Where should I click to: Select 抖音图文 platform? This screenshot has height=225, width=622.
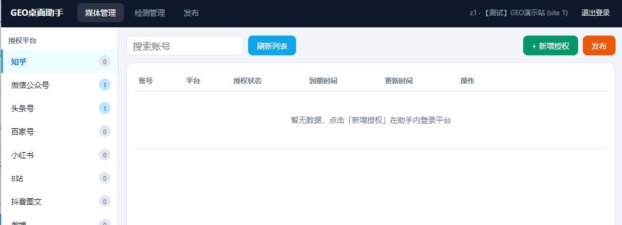(60, 202)
